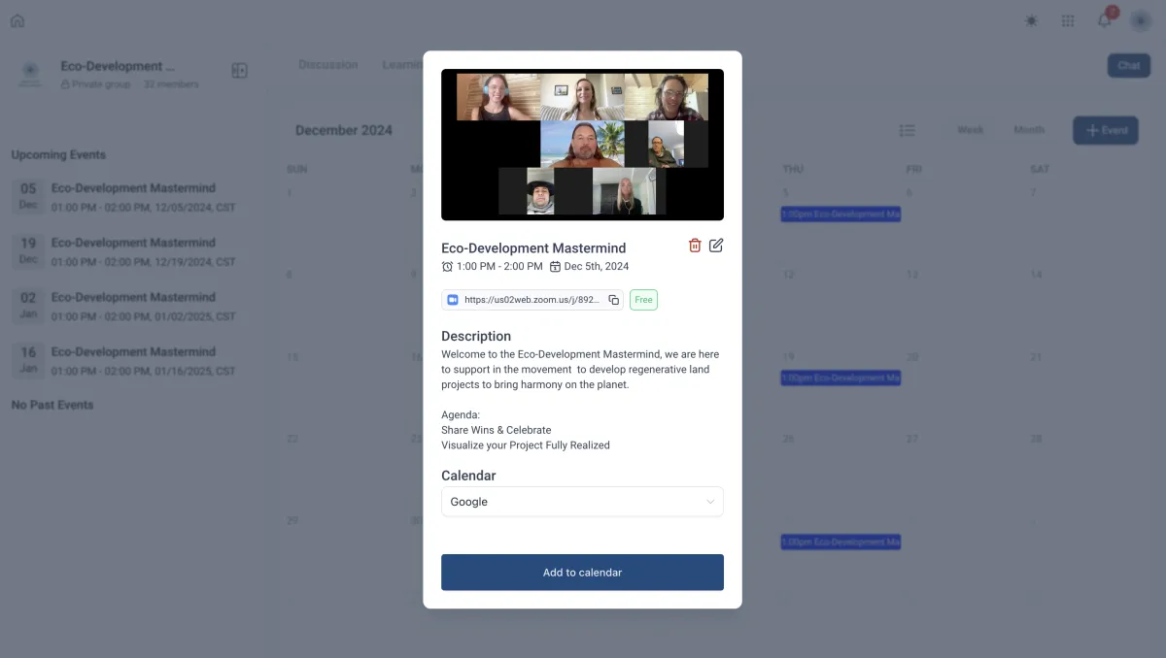The width and height of the screenshot is (1166, 658).
Task: Open the Eco-Development group name in the sidebar
Action: [119, 66]
